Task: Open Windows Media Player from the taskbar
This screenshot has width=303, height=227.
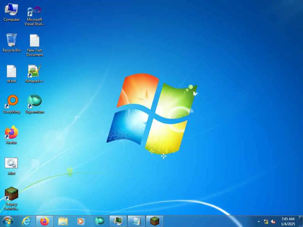Action: (x=80, y=221)
